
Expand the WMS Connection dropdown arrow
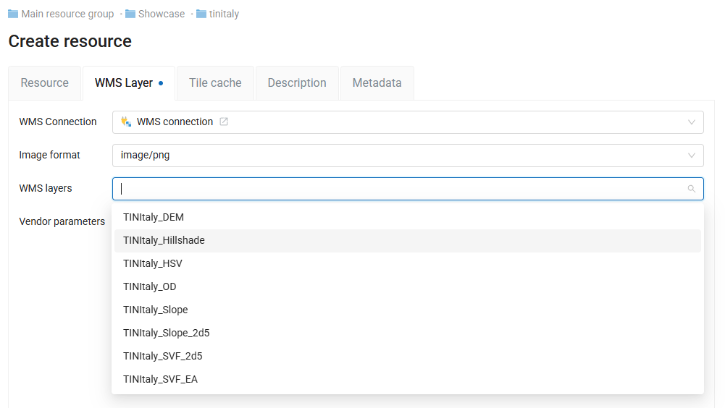click(x=691, y=122)
